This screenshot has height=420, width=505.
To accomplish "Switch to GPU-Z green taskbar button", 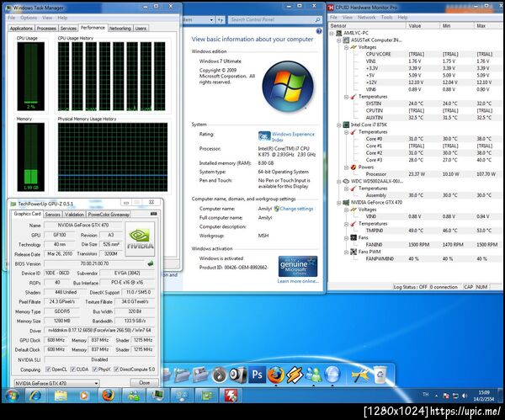I will click(206, 396).
